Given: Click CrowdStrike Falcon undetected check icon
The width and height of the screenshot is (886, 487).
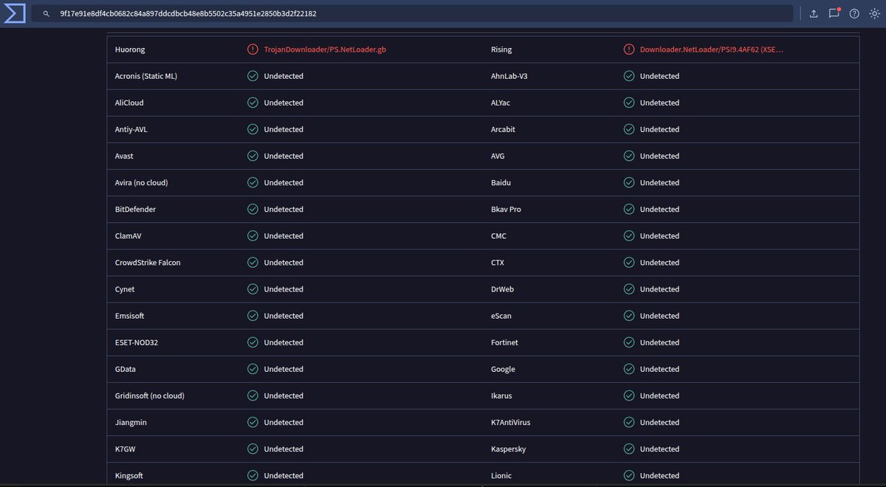Looking at the screenshot, I should (253, 262).
